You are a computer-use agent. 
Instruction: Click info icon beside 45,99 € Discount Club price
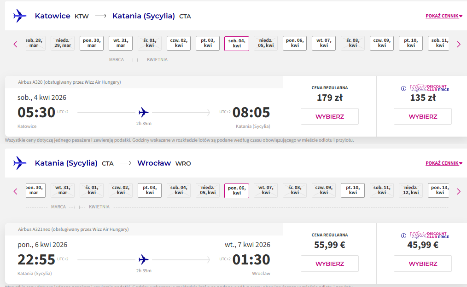403,235
